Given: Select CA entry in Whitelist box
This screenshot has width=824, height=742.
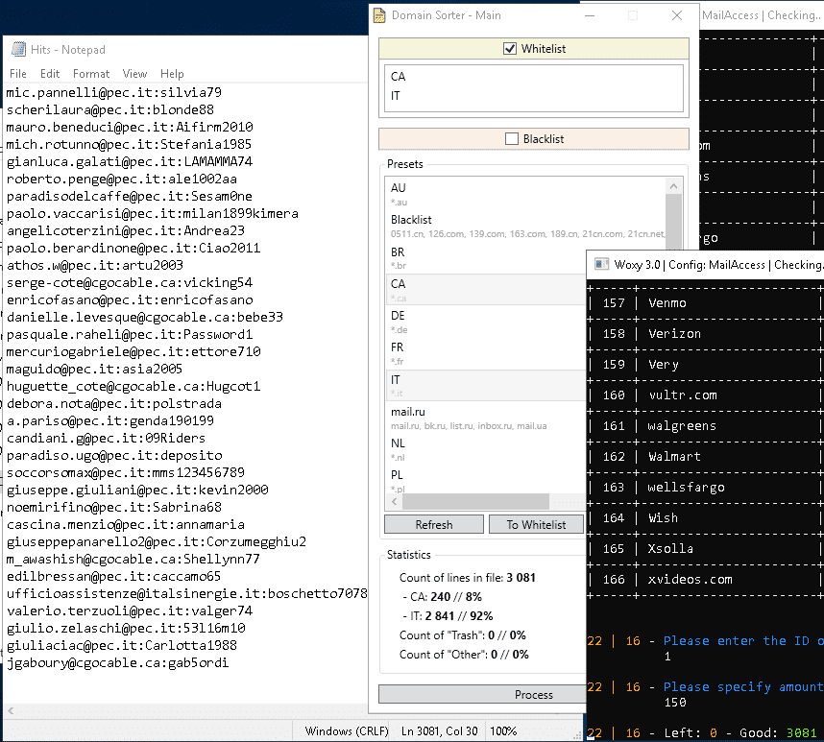Looking at the screenshot, I should point(399,77).
